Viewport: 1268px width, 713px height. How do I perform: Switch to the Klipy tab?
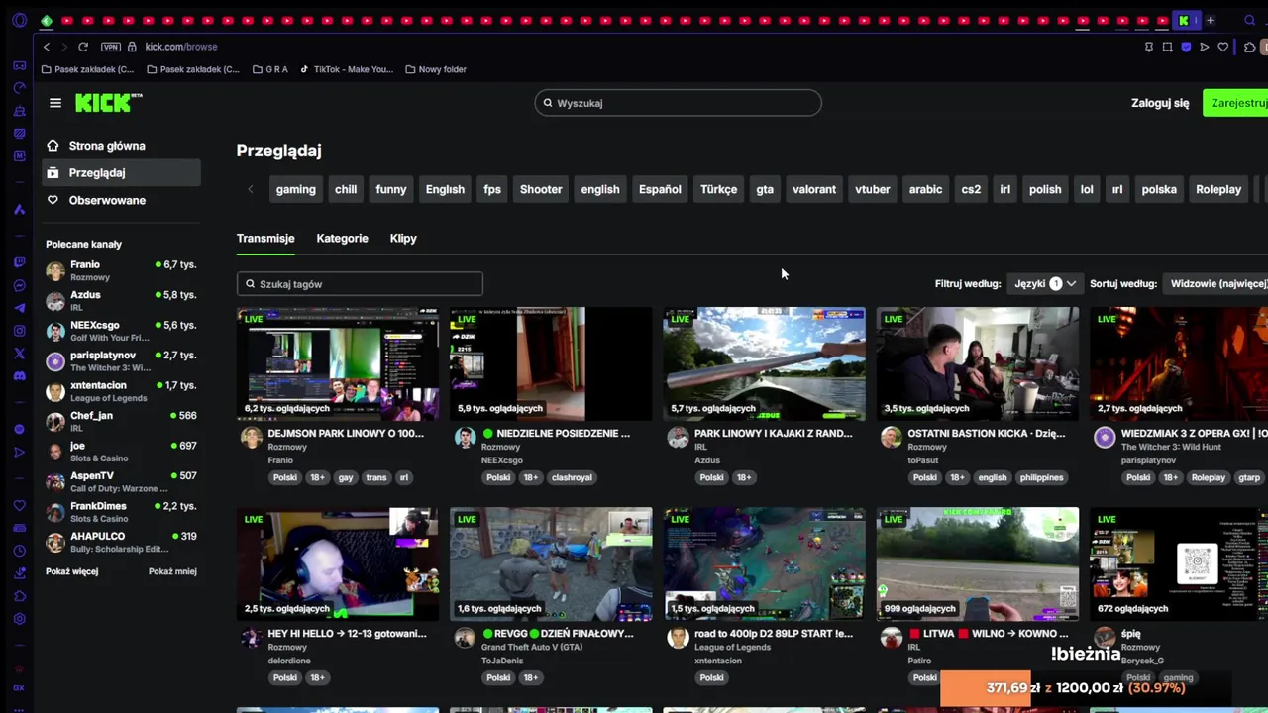point(403,238)
